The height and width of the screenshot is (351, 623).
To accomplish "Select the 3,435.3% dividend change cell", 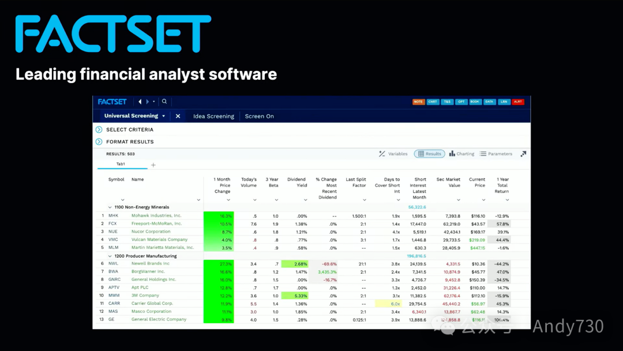I will point(328,272).
